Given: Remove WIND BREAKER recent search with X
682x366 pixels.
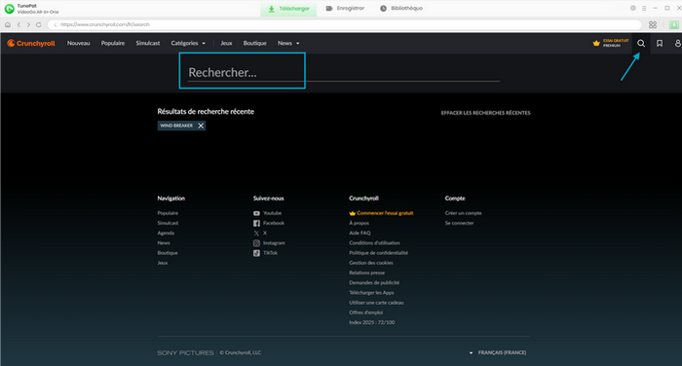Looking at the screenshot, I should [201, 126].
